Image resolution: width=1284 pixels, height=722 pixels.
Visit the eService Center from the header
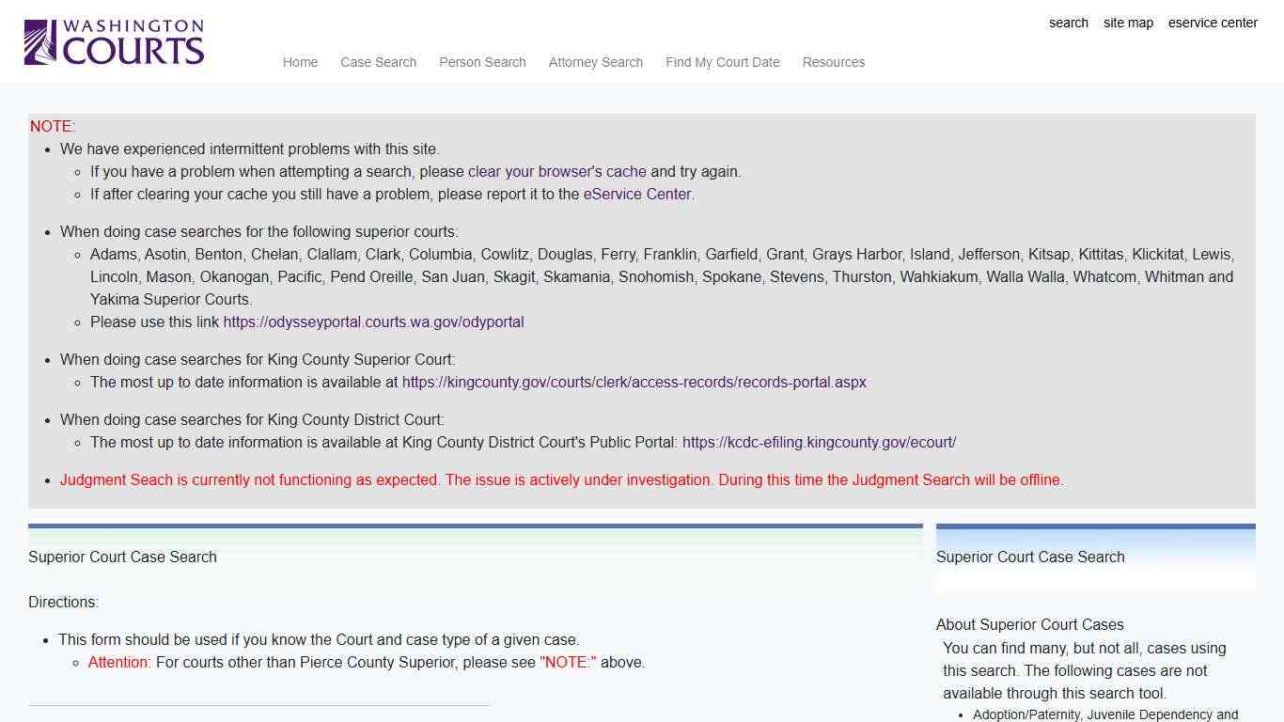point(1213,23)
